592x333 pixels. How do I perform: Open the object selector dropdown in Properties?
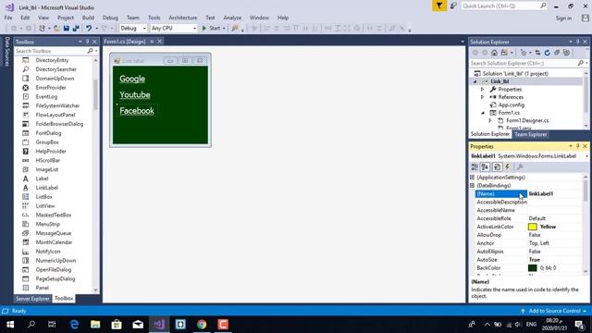coord(586,156)
